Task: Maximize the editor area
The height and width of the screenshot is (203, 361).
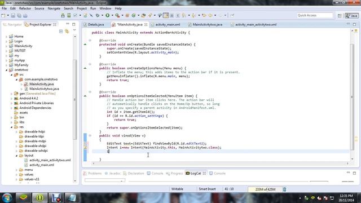Action: [354, 24]
